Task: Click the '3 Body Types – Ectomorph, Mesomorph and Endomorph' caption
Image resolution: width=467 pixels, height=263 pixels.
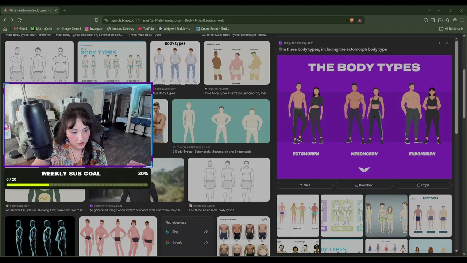Action: 212,152
